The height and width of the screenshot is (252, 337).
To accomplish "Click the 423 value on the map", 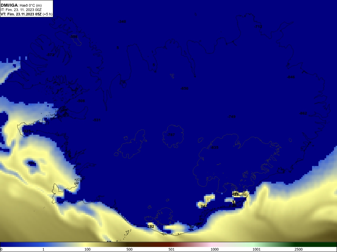I will pyautogui.click(x=235, y=194).
